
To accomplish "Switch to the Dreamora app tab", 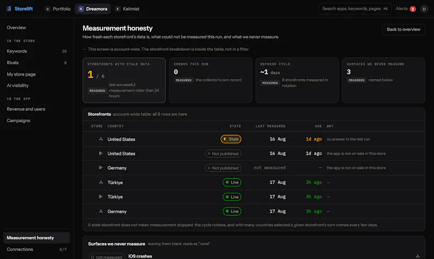I will tap(93, 9).
